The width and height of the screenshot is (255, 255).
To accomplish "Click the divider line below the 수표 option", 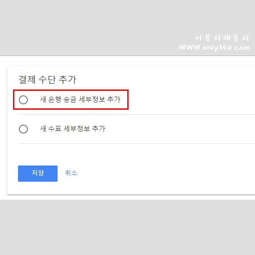I will coord(136,143).
